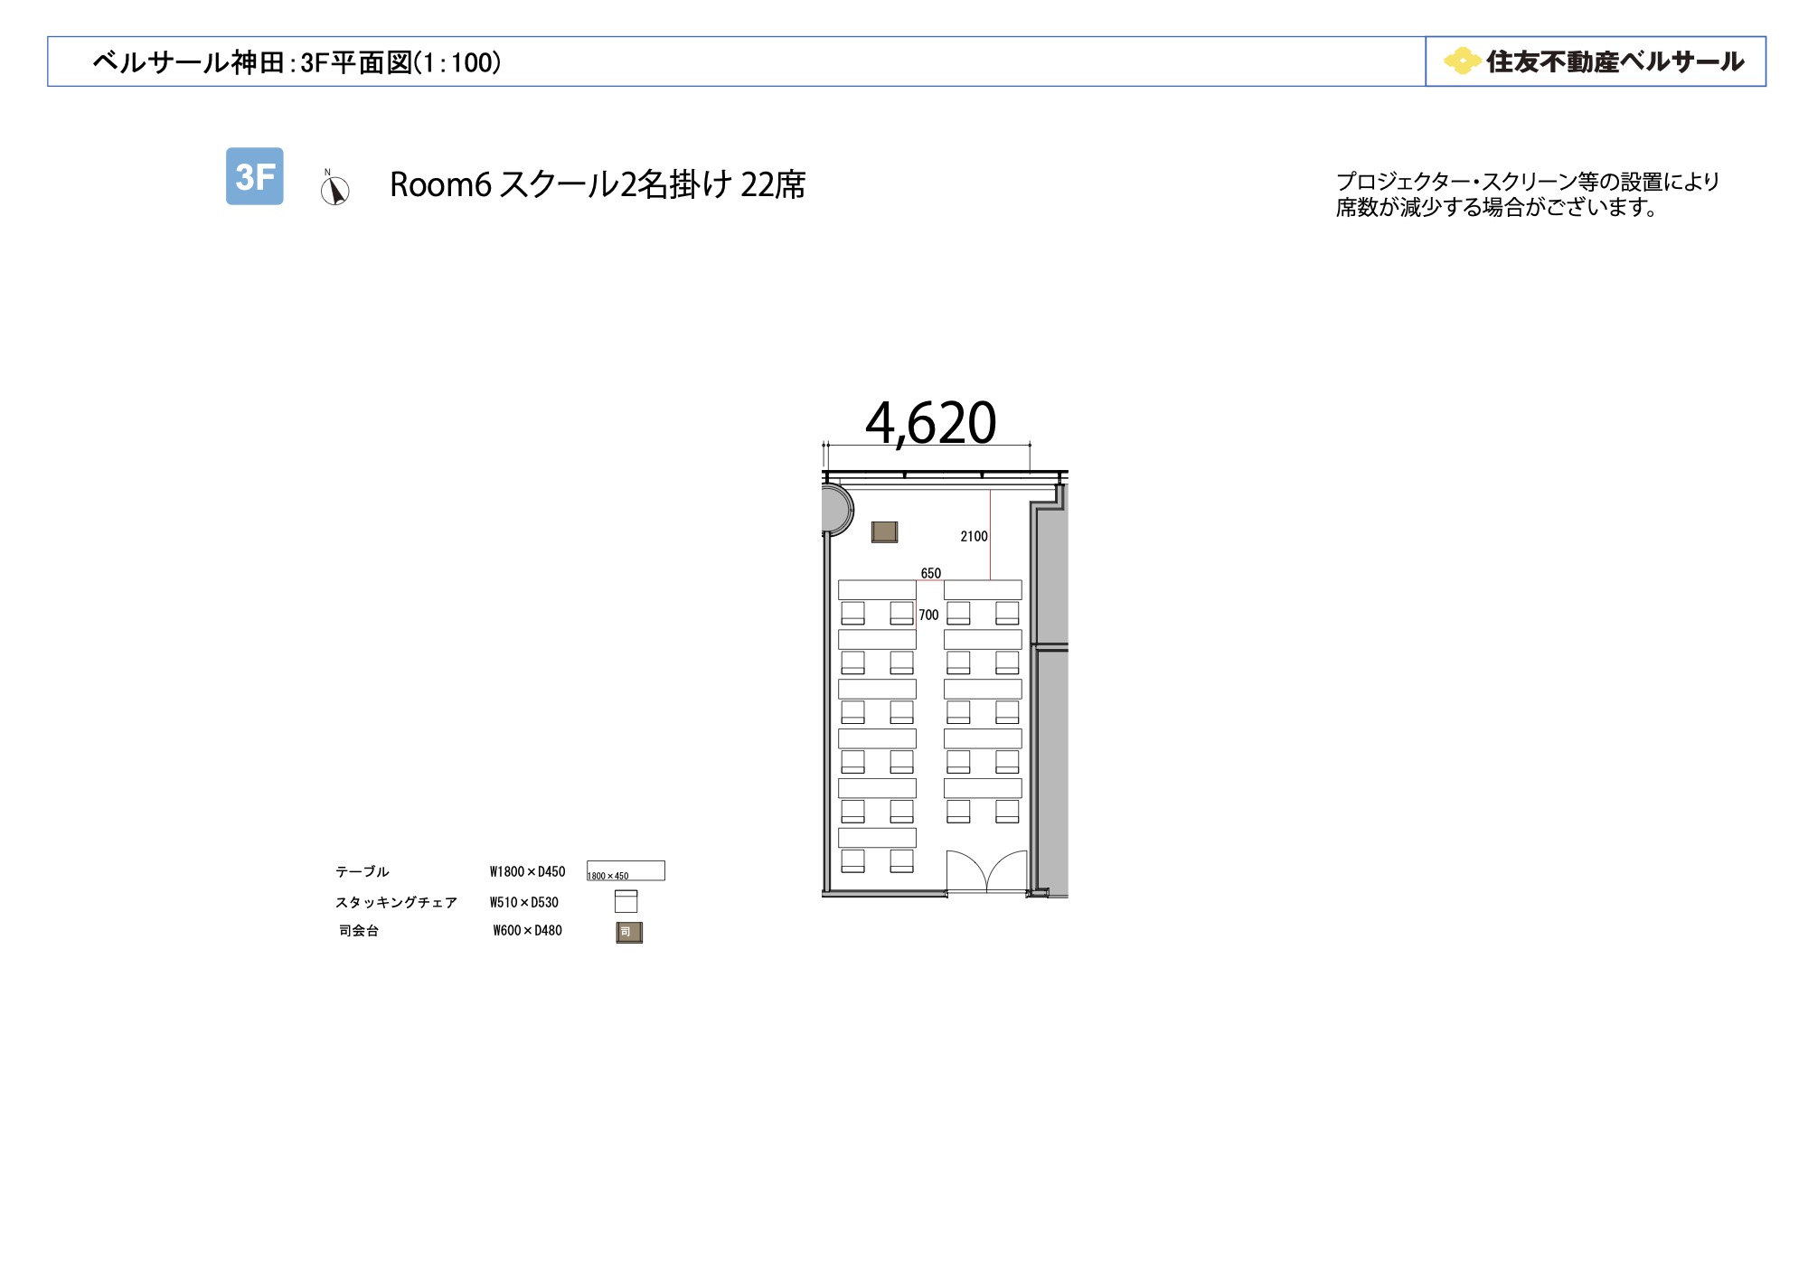Click the 700 spacing dimension label
The height and width of the screenshot is (1278, 1808).
click(x=928, y=616)
